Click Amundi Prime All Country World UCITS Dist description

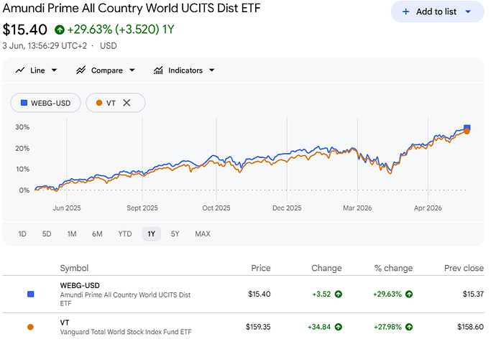pos(125,299)
